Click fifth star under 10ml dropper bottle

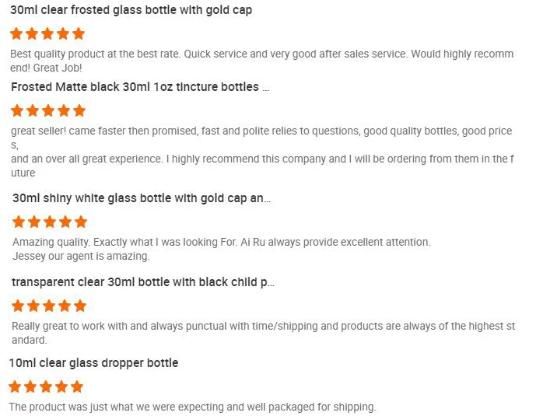coord(76,386)
